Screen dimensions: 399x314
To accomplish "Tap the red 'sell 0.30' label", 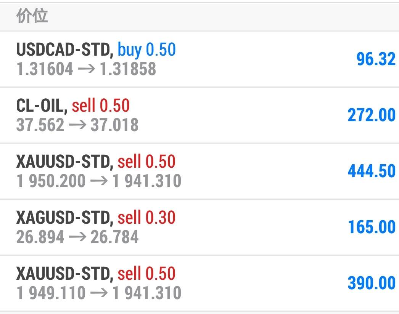I will point(146,217).
